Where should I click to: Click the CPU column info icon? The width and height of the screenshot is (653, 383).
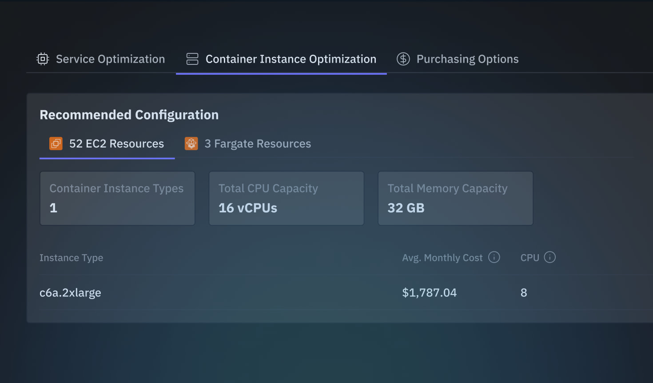(x=550, y=257)
